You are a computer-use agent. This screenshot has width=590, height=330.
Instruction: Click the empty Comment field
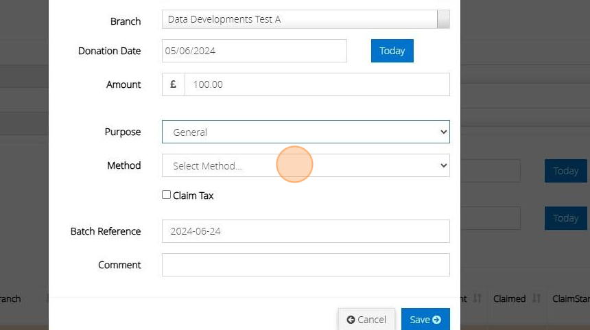(305, 265)
